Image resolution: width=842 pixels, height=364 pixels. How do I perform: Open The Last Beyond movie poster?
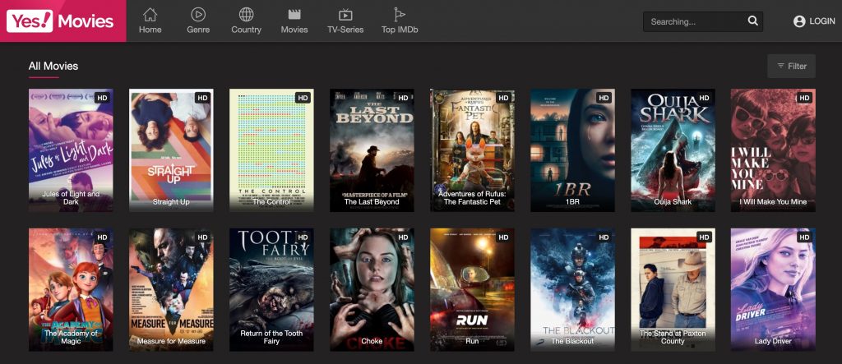click(x=372, y=150)
